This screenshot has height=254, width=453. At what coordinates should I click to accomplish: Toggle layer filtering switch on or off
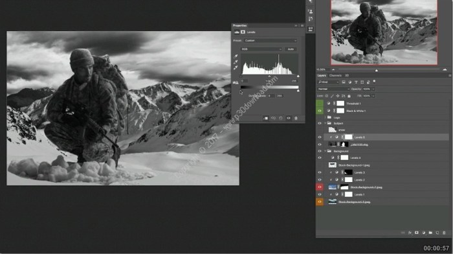pos(374,82)
